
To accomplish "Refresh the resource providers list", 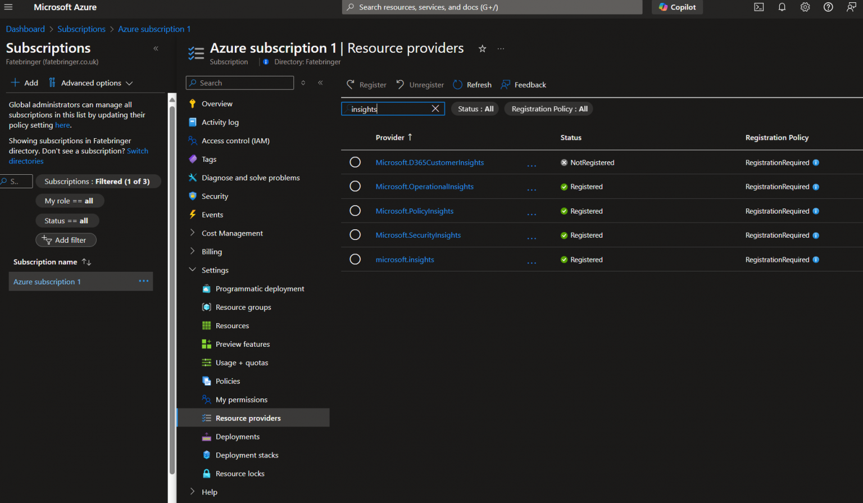I will click(x=472, y=84).
